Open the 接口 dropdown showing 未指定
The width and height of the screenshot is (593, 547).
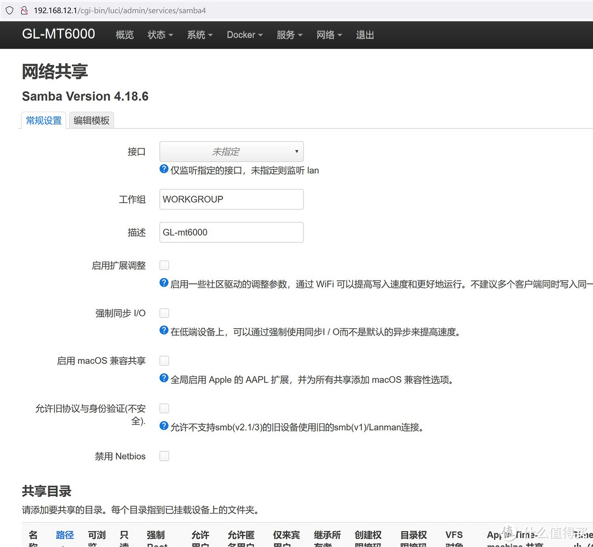232,151
